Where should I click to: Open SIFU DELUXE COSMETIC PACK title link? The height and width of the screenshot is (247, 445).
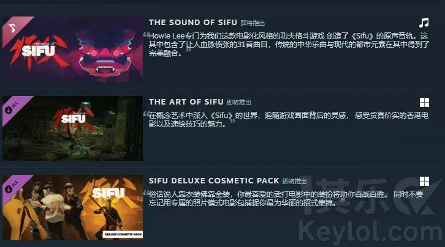pyautogui.click(x=214, y=181)
